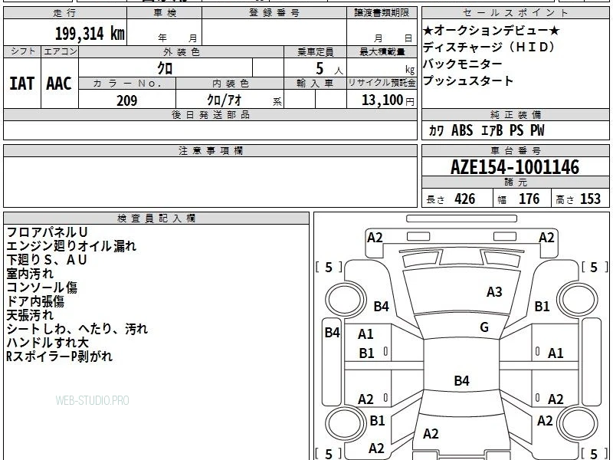613x460 pixels.
Task: Select the note 下廻りS、AU
Action: [47, 259]
